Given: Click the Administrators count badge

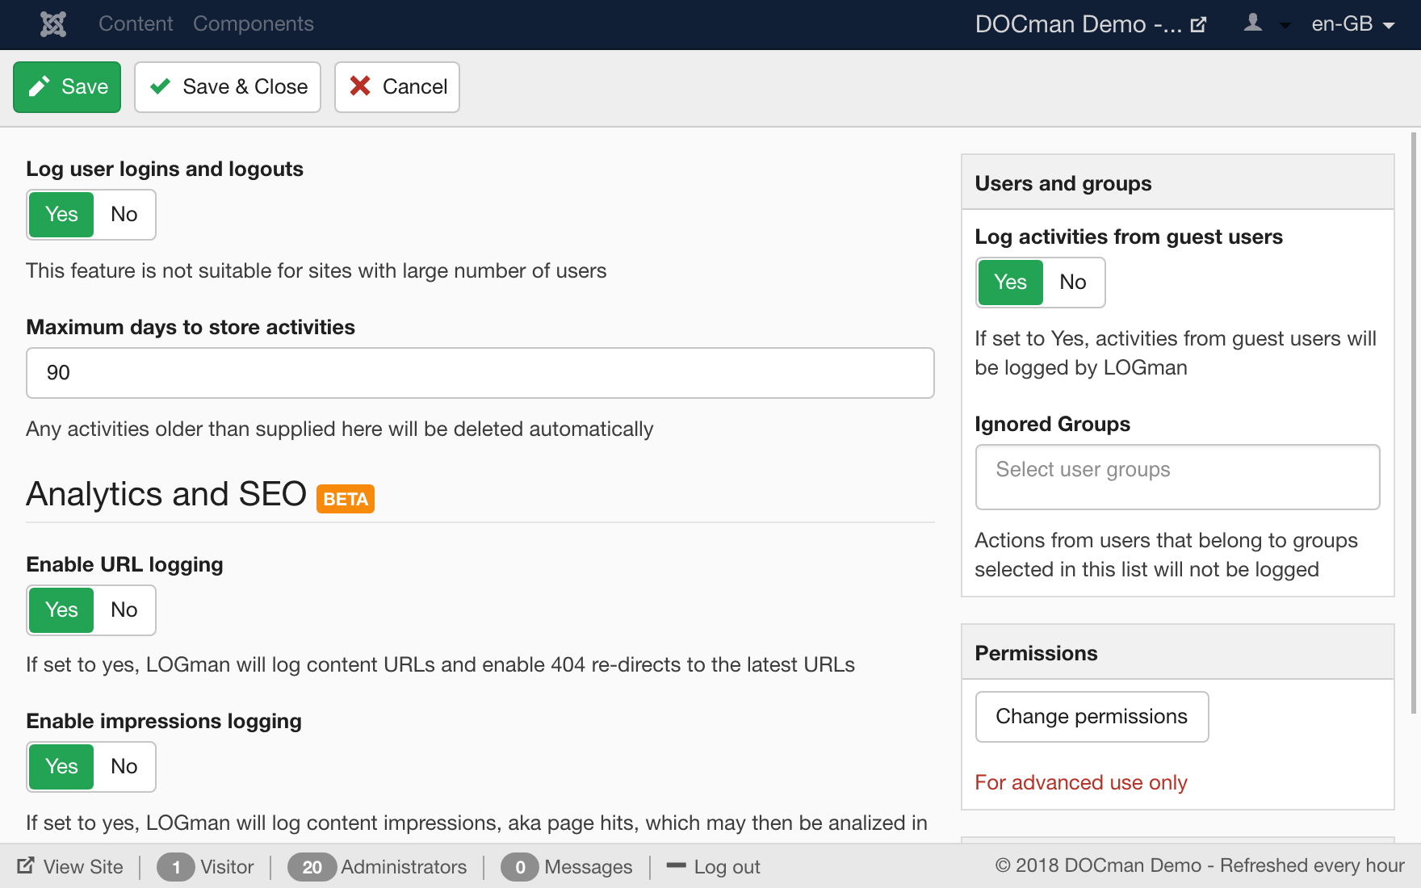Looking at the screenshot, I should (312, 867).
